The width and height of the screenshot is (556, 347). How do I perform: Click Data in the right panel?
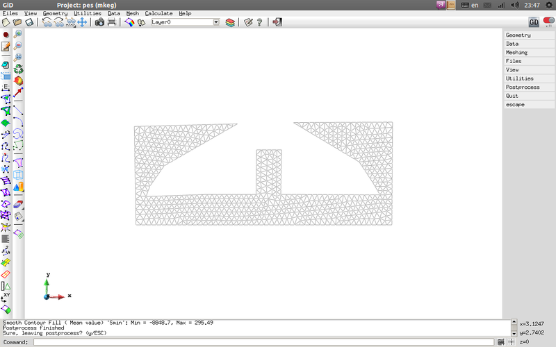529,44
